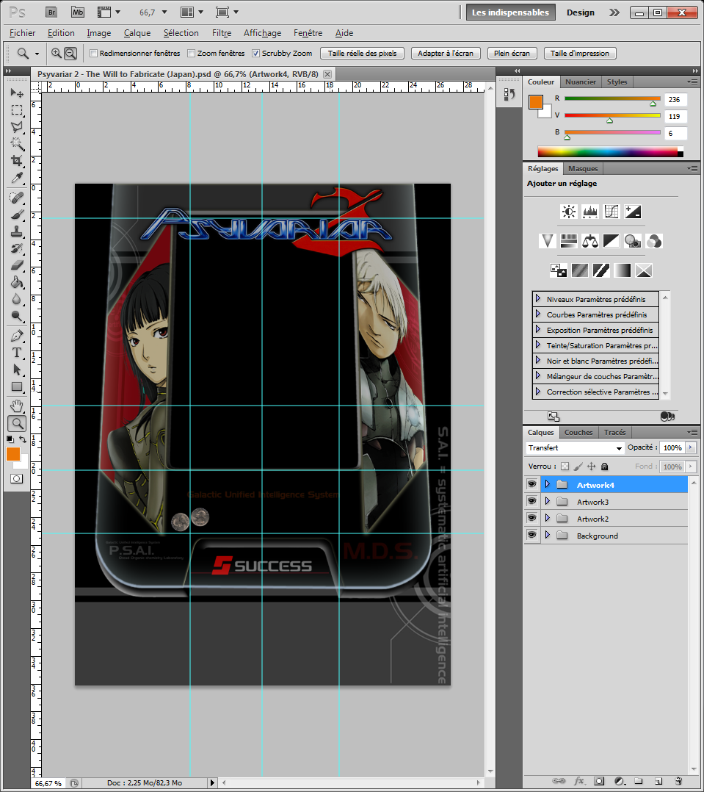Click the zoom percentage field in status bar
704x792 pixels.
tap(48, 783)
